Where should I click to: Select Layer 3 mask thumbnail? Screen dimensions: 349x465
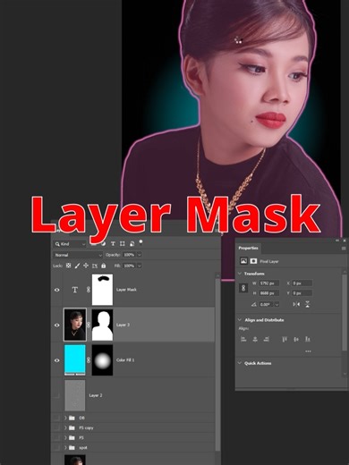102,325
